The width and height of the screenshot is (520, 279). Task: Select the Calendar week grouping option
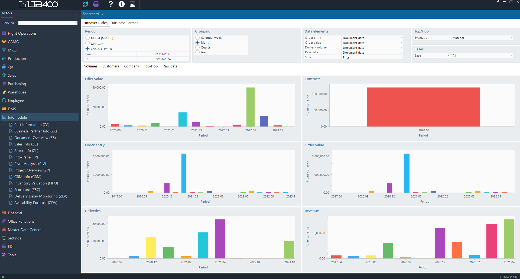pos(197,38)
